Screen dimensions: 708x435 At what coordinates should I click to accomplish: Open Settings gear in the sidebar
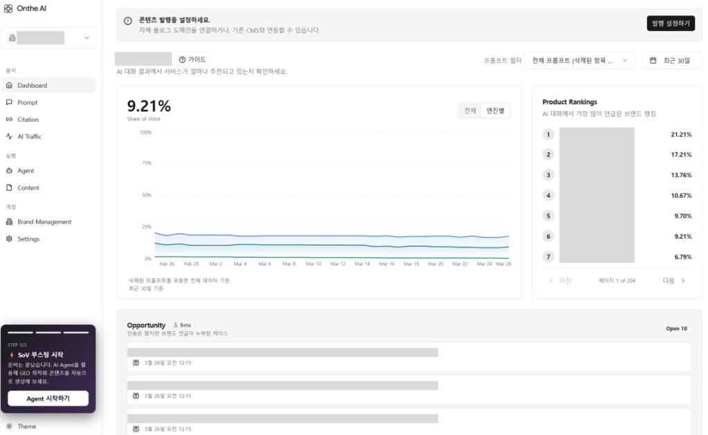tap(9, 239)
